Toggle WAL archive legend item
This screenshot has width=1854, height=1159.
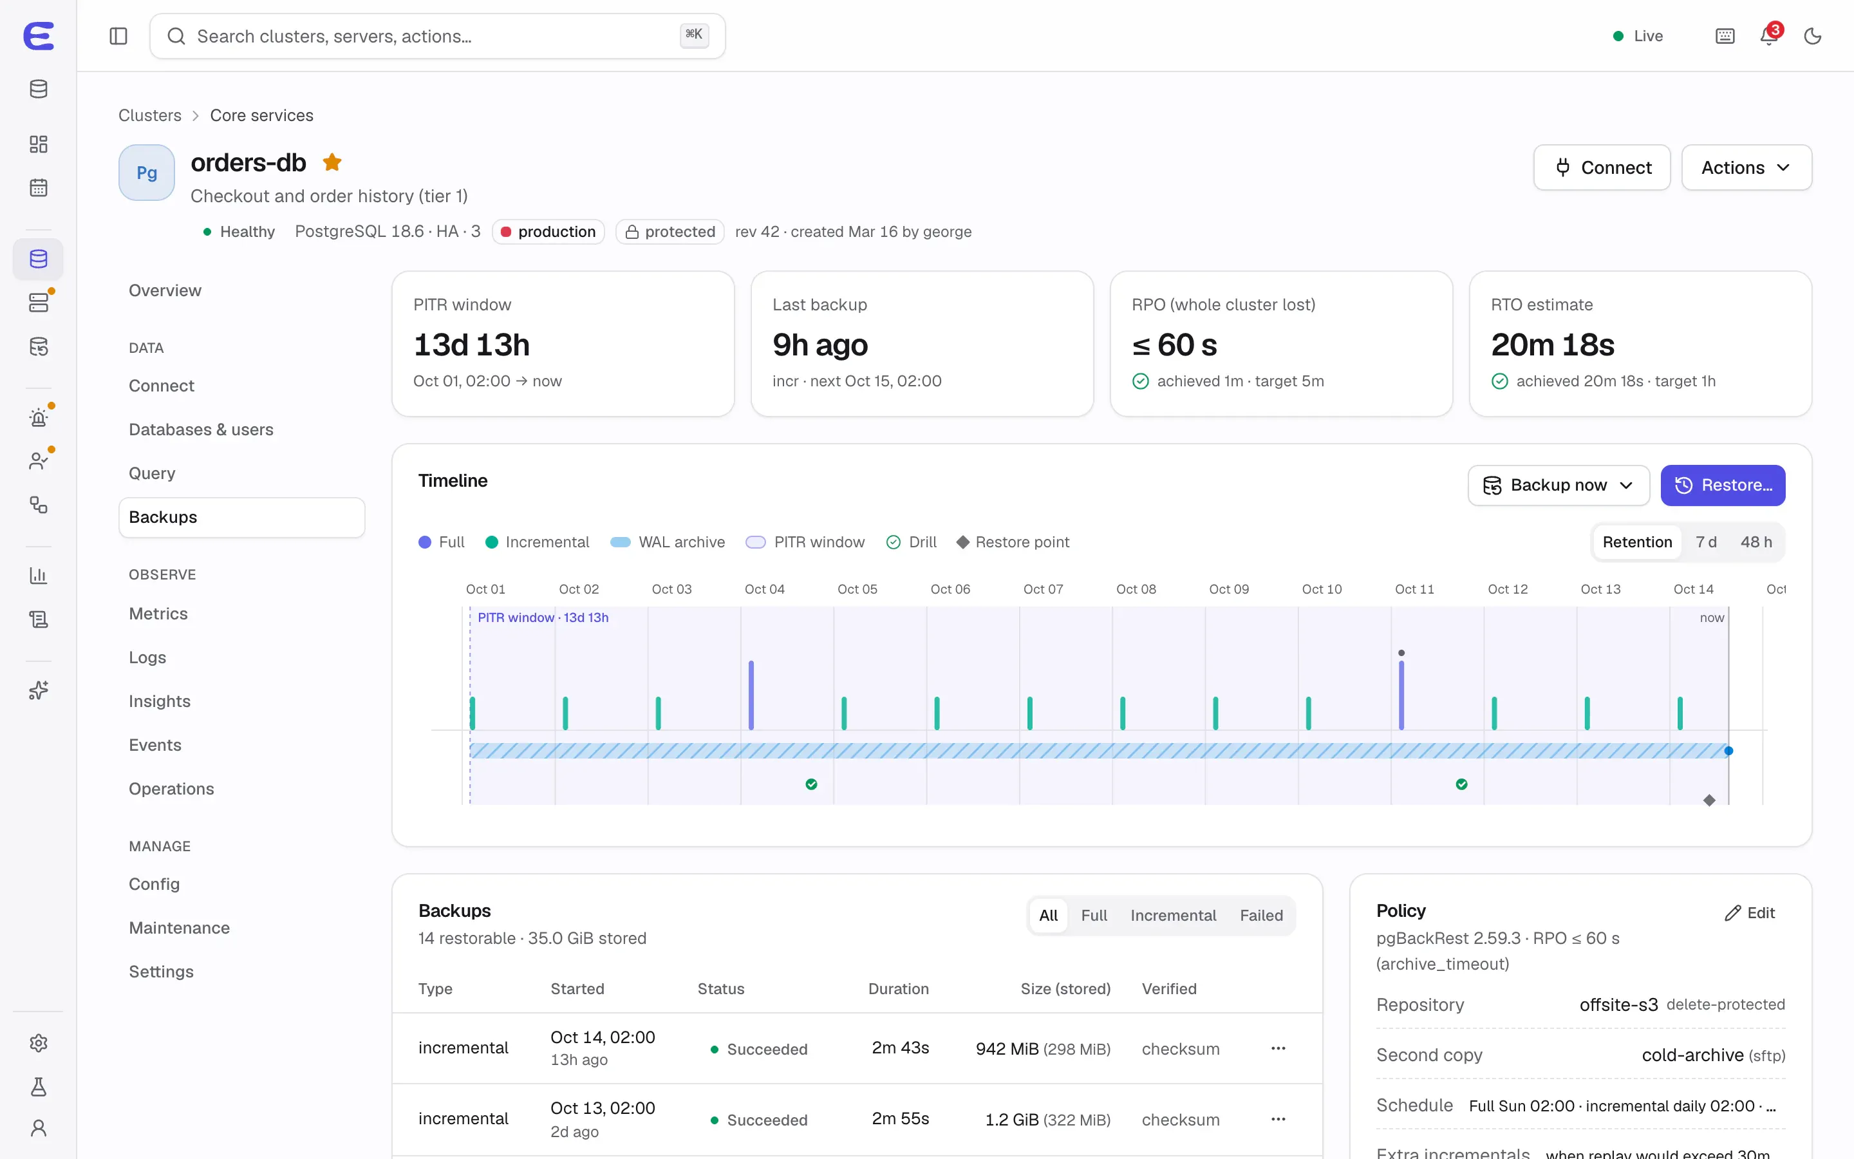pos(668,542)
